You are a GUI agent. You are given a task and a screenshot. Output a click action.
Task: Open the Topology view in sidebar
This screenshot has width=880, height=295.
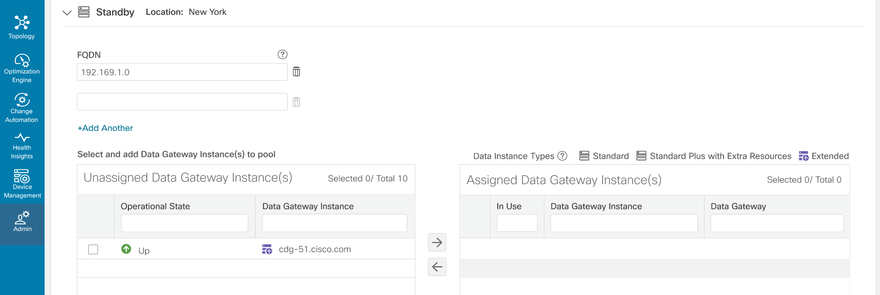point(22,27)
